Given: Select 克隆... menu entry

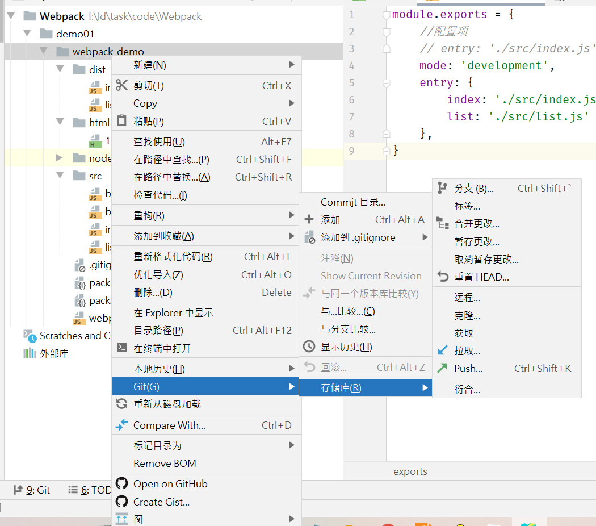Looking at the screenshot, I should 507,315.
